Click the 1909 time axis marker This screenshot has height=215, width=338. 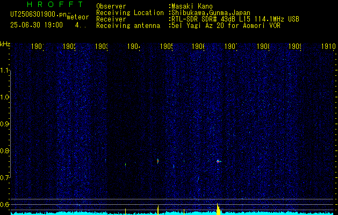coord(295,46)
